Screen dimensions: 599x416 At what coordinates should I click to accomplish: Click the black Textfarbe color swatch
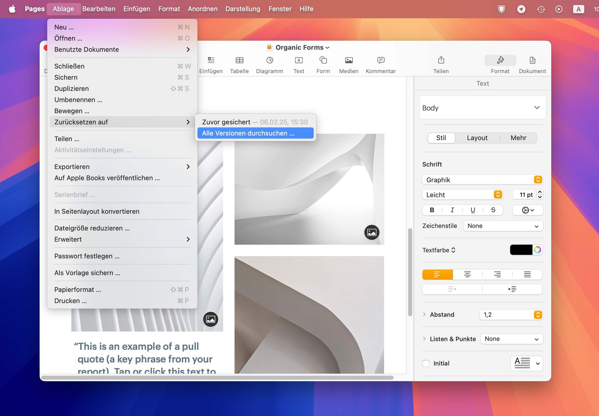pos(521,250)
